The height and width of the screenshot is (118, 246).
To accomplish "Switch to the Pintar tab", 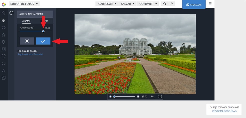I will point(44,21).
